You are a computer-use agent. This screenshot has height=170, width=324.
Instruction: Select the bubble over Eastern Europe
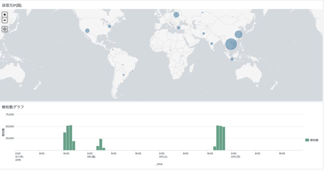[176, 15]
